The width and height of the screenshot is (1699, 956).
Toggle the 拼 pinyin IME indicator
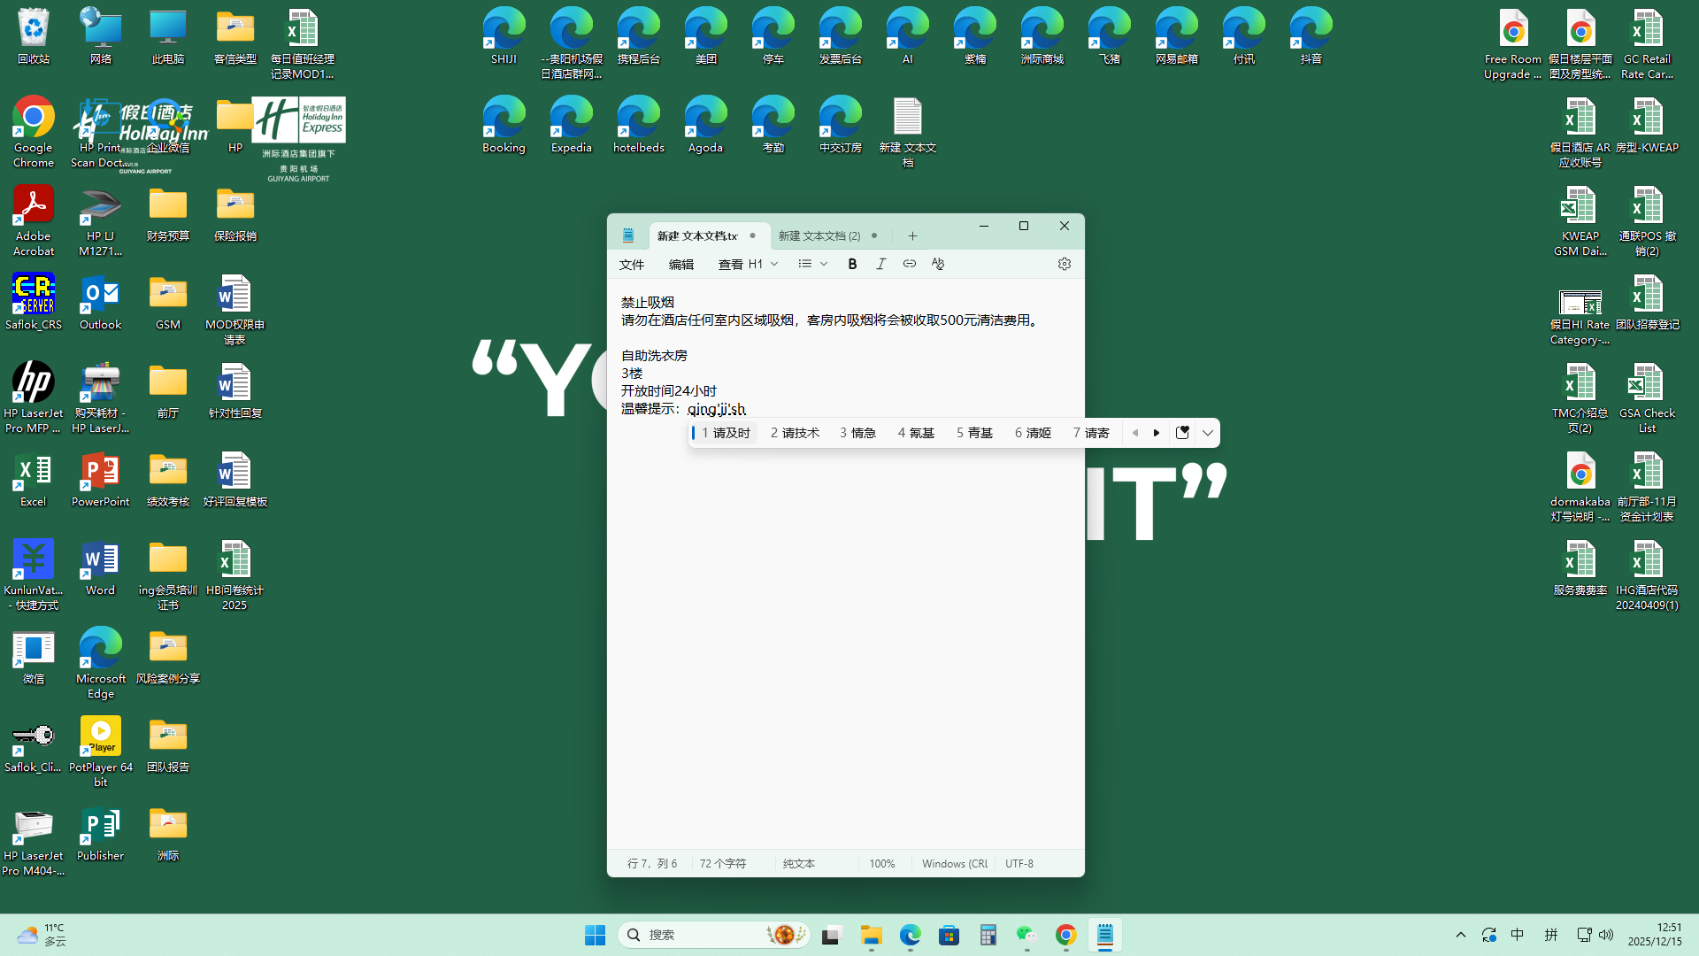pos(1550,935)
